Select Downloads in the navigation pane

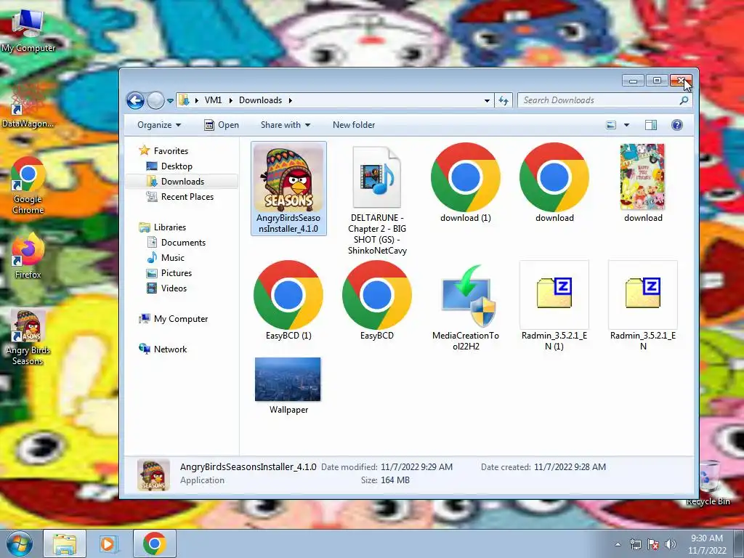pyautogui.click(x=182, y=181)
